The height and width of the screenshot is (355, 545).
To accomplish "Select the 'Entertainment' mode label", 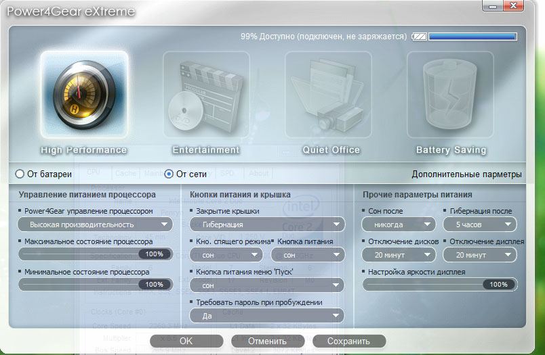I will click(x=206, y=150).
